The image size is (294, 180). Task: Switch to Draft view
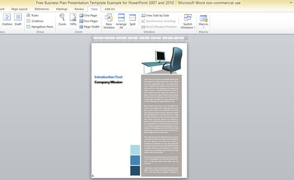[x=18, y=19]
